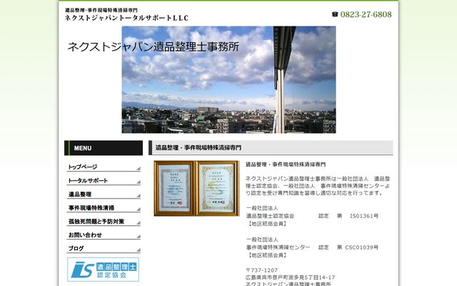Open the トップページ menu item
This screenshot has height=286, width=457.
coord(104,167)
